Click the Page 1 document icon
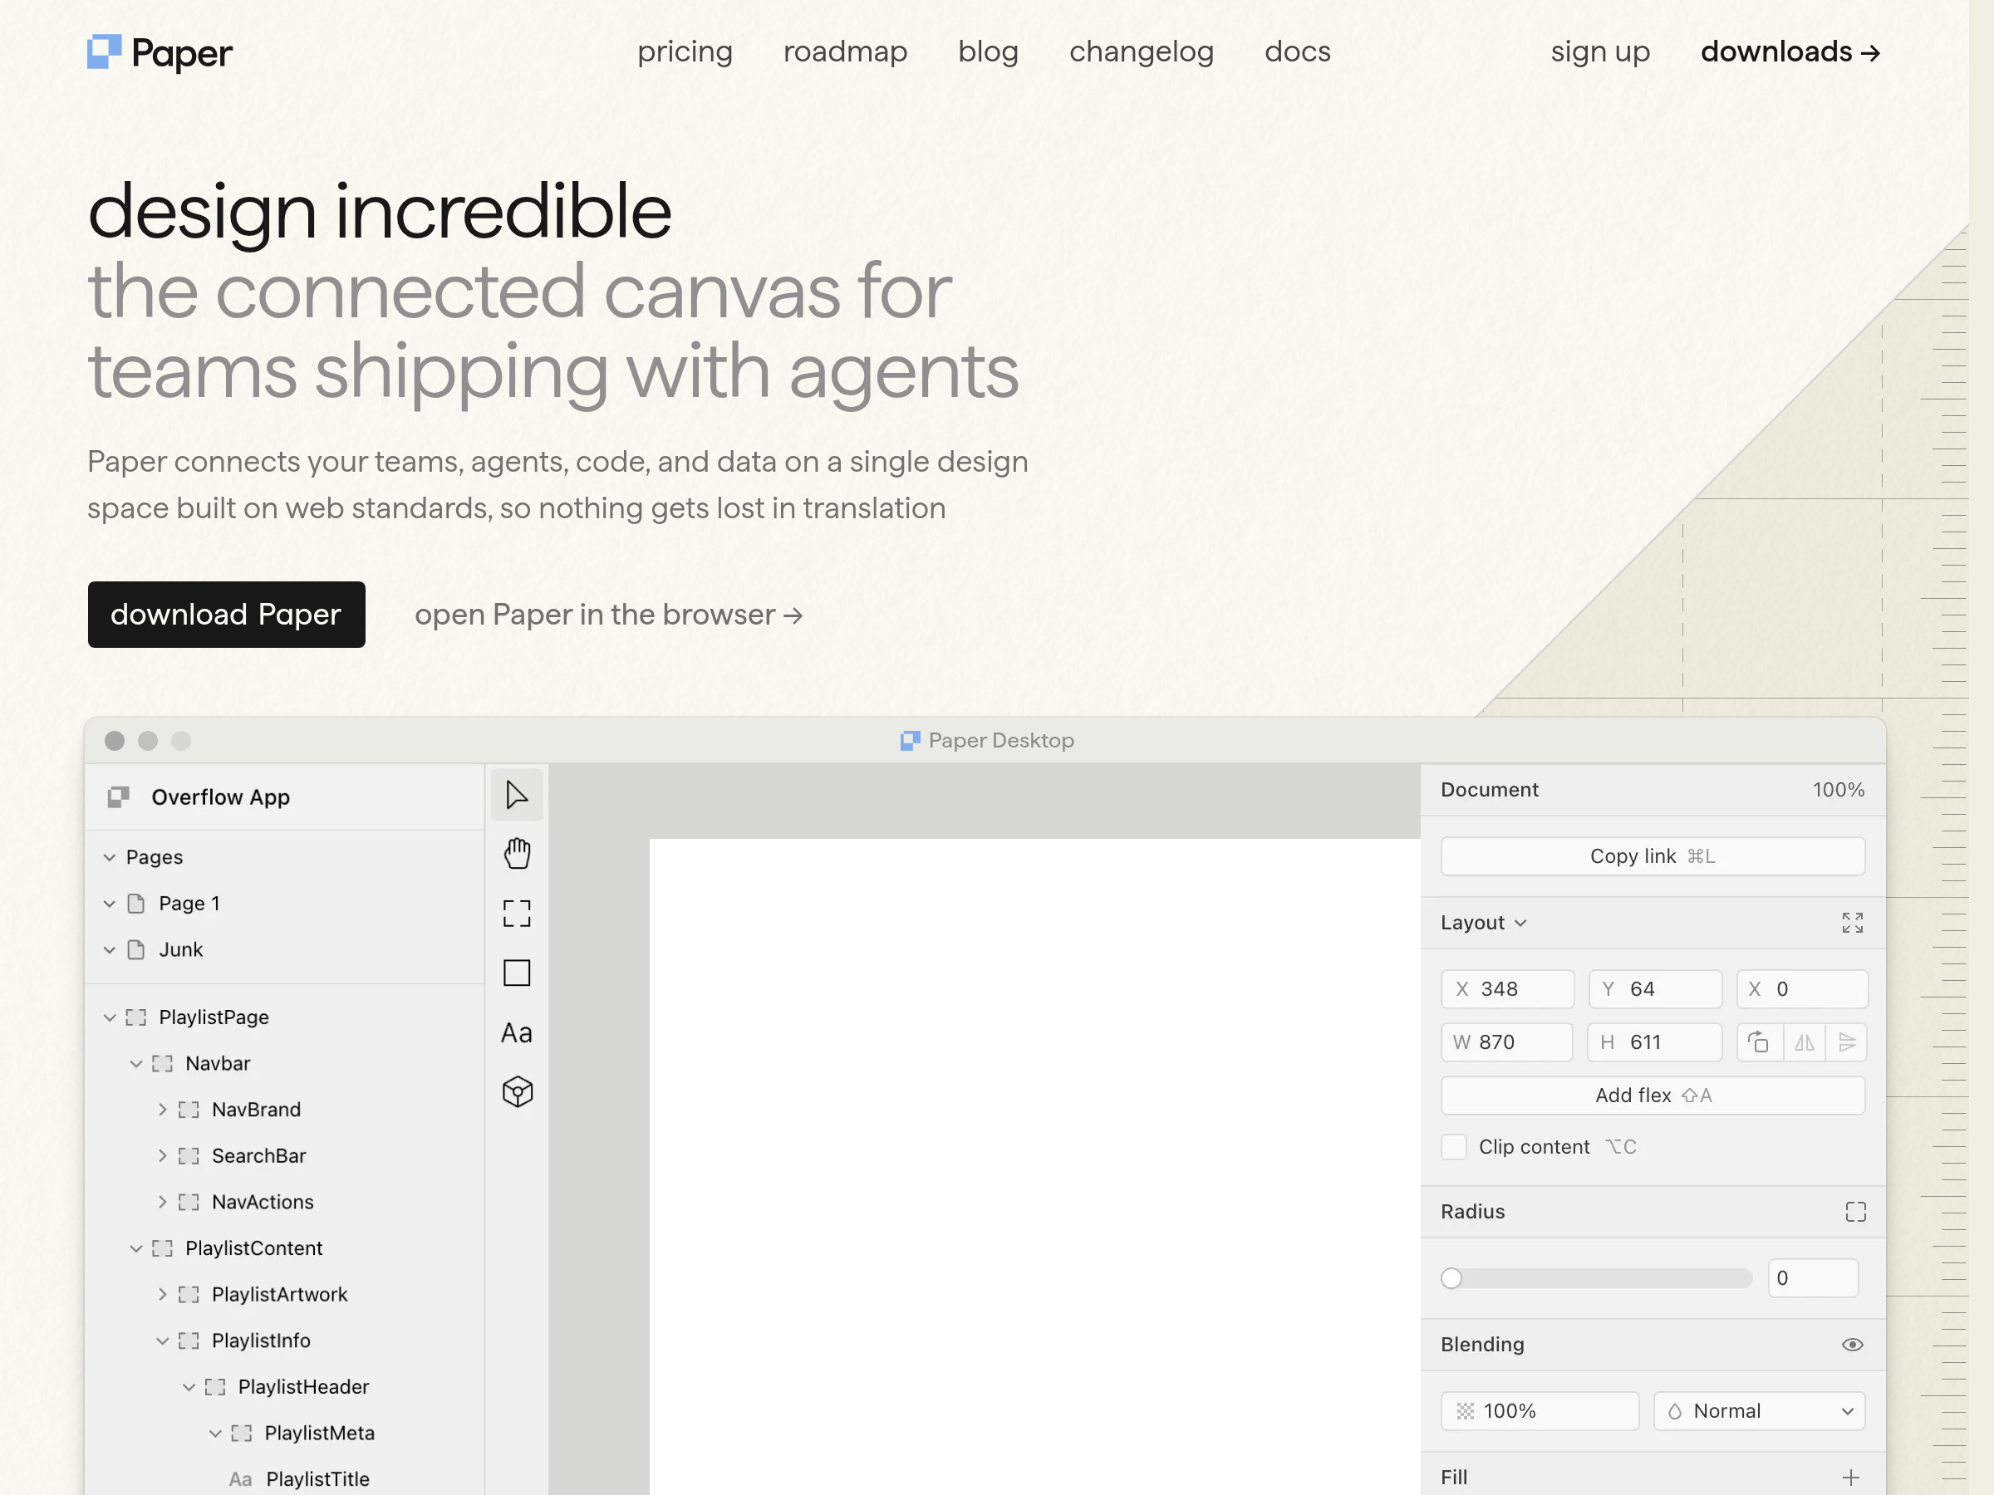1994x1495 pixels. coord(136,903)
